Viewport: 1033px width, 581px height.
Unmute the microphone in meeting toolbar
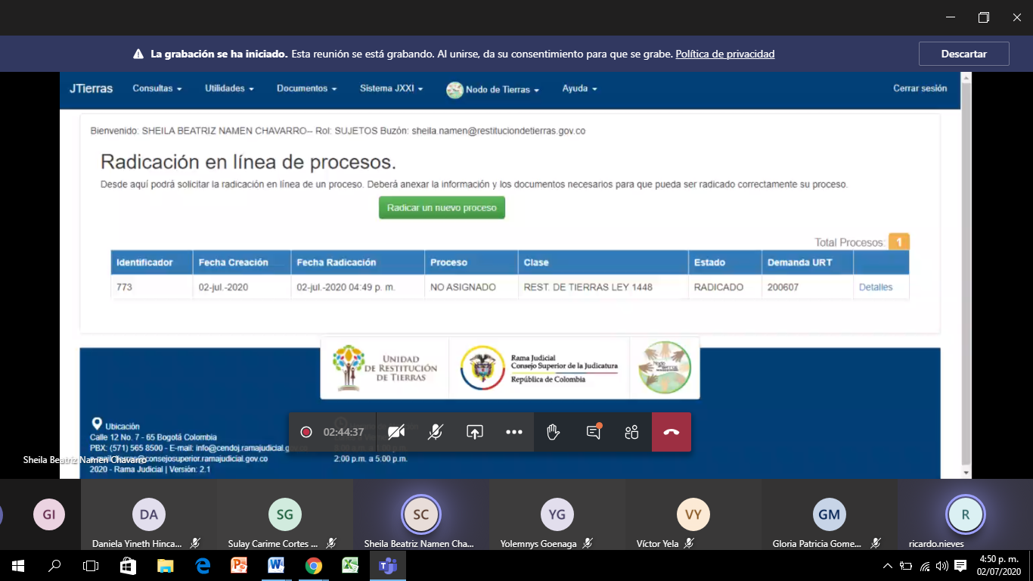435,432
